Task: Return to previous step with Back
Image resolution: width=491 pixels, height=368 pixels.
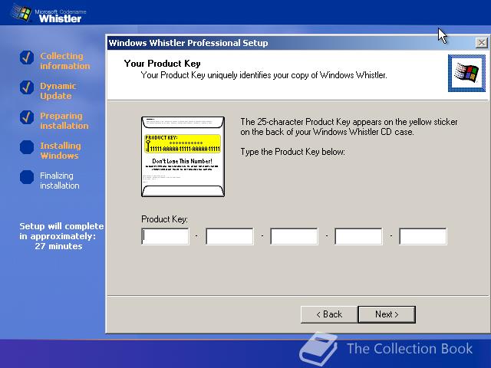Action: click(x=329, y=314)
